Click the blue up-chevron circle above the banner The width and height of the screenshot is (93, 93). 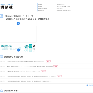coord(18,24)
